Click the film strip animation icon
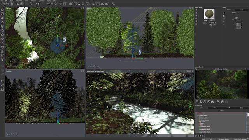Screen dimensions: 249x140 pyautogui.click(x=64, y=4)
